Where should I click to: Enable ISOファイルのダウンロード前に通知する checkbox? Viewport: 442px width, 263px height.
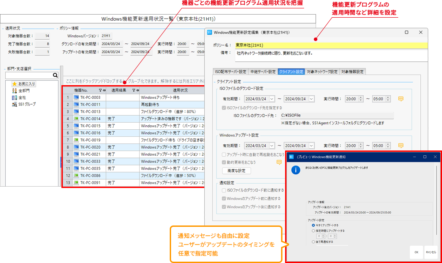224,191
